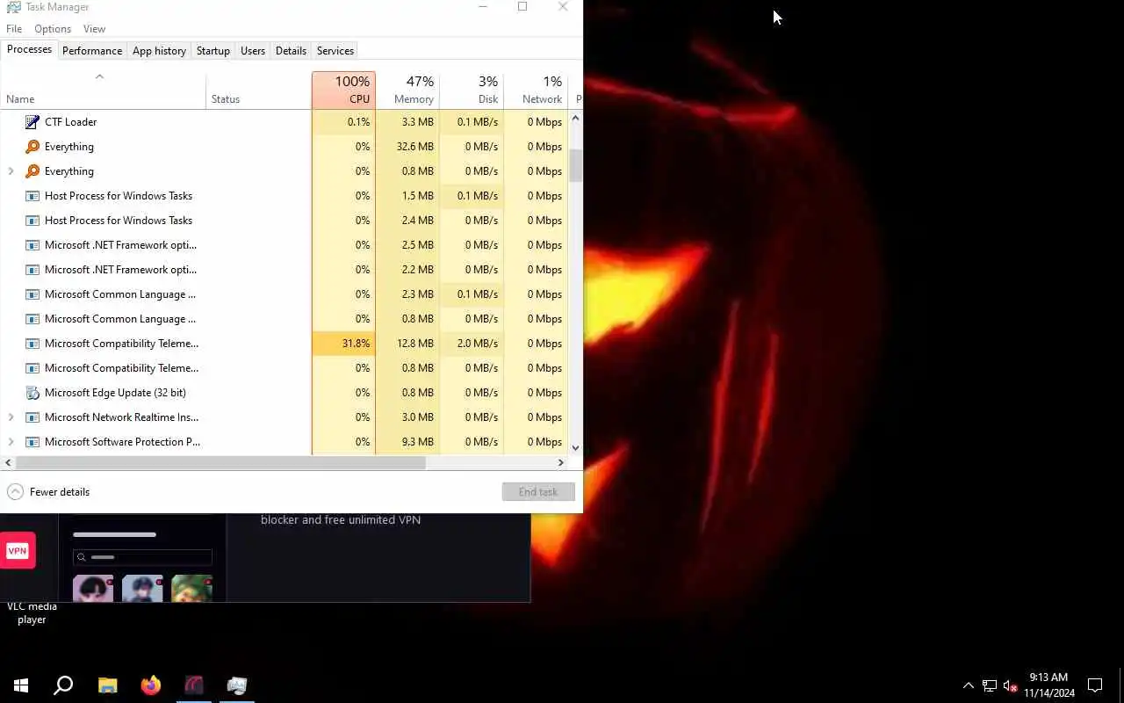This screenshot has height=703, width=1124.
Task: Click the vertical scrollbar down arrow
Action: click(x=576, y=448)
